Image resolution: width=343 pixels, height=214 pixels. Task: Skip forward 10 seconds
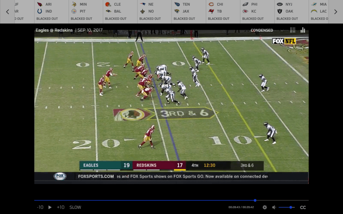pos(60,207)
